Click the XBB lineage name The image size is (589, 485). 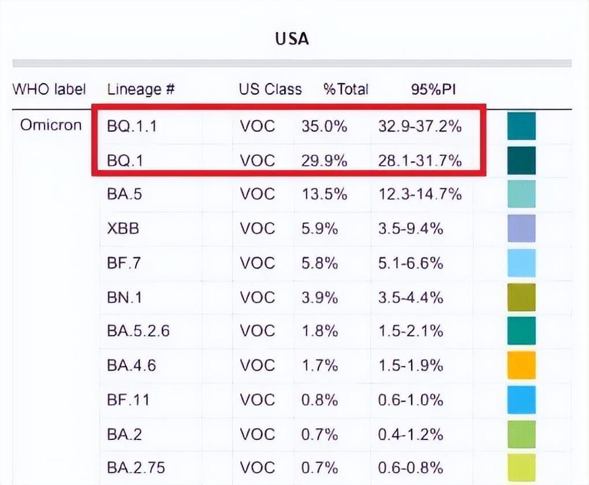pyautogui.click(x=123, y=229)
